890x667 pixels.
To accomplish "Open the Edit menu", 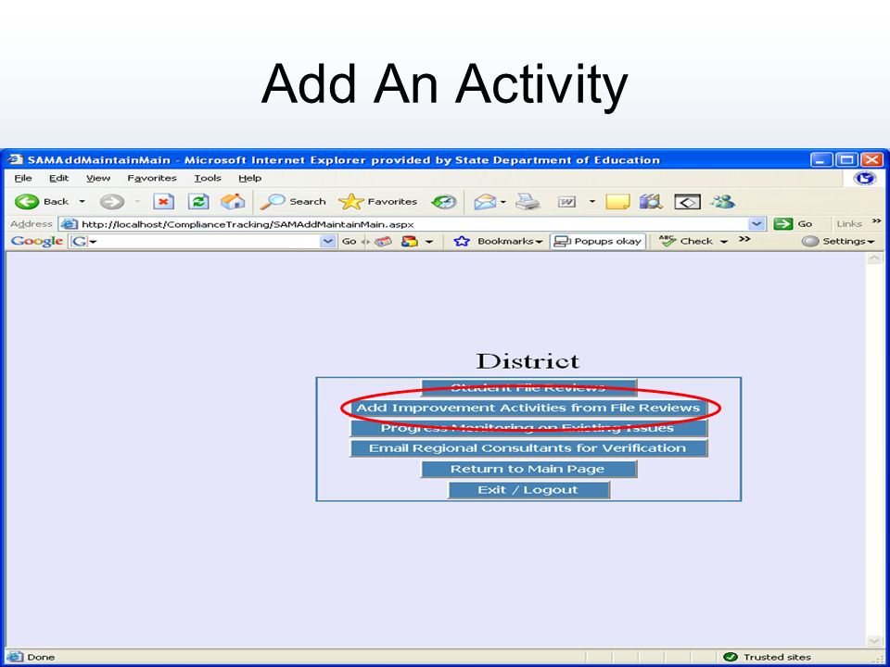I will (x=58, y=178).
